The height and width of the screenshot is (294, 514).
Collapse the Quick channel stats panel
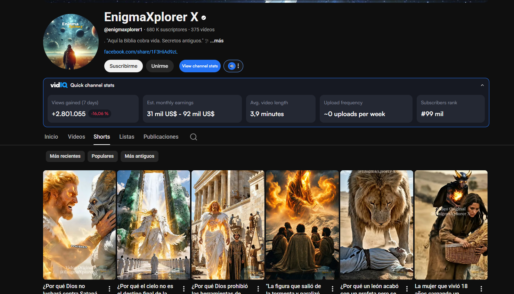coord(482,85)
